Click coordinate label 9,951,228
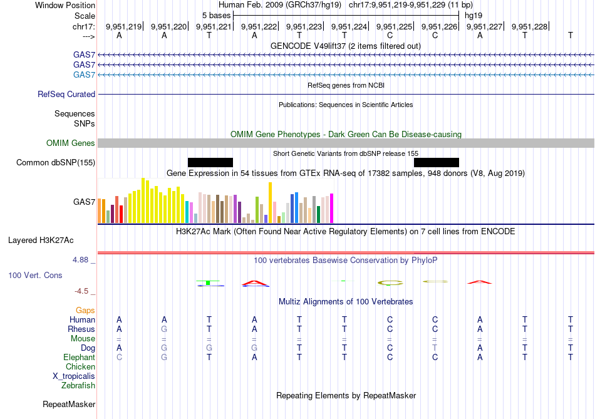595x419 pixels. click(x=529, y=26)
